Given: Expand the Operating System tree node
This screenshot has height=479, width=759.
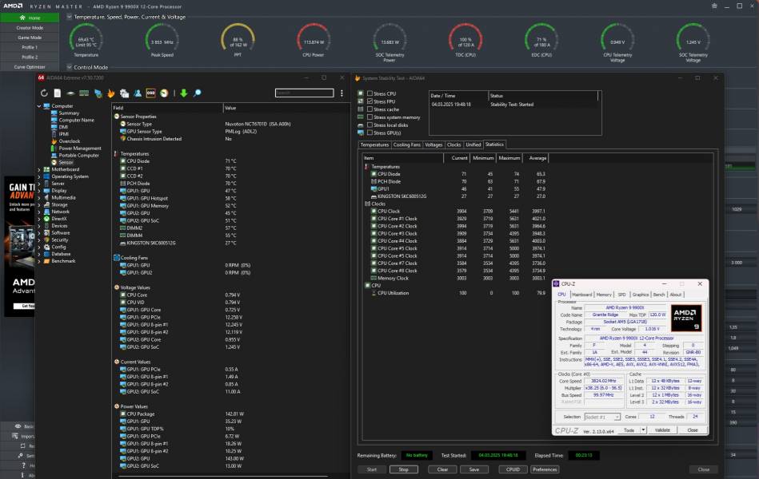Looking at the screenshot, I should point(39,176).
